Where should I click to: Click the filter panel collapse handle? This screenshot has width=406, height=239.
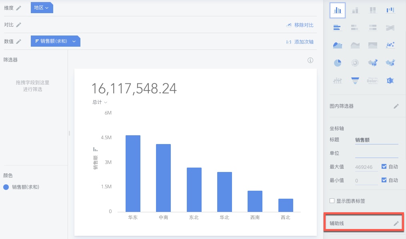tap(69, 133)
